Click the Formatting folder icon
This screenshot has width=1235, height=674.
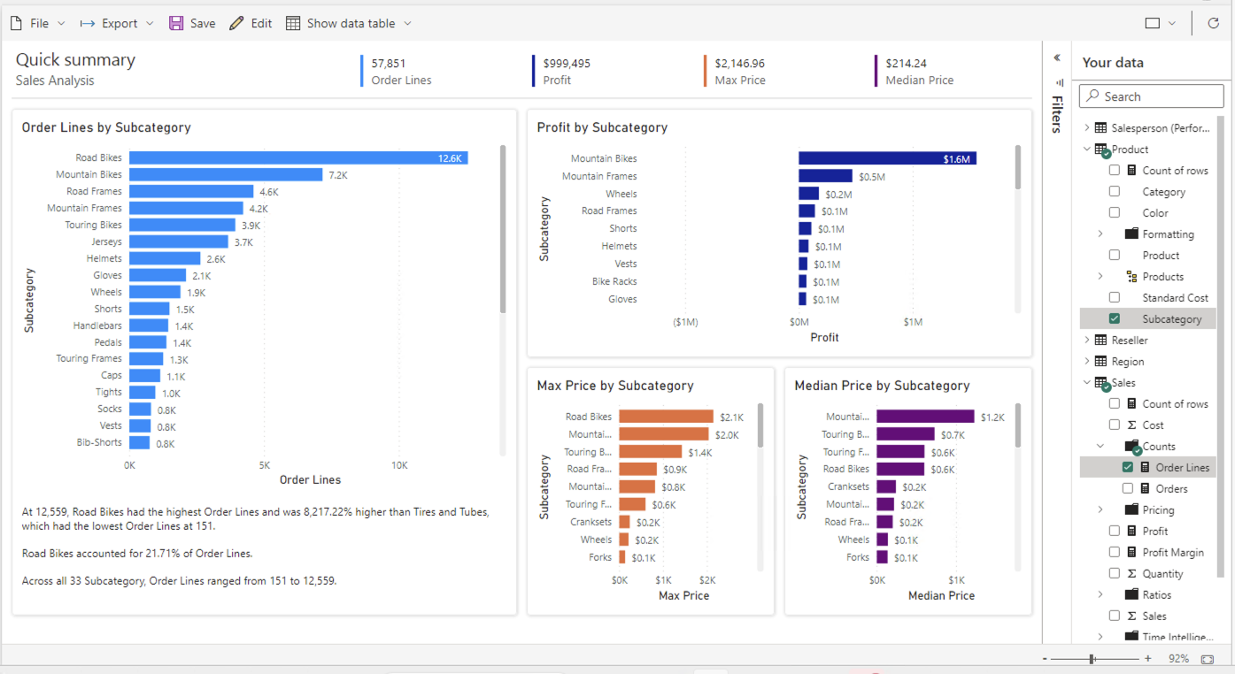coord(1131,234)
